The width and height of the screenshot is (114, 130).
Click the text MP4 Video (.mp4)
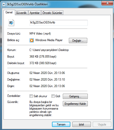coord(40,34)
